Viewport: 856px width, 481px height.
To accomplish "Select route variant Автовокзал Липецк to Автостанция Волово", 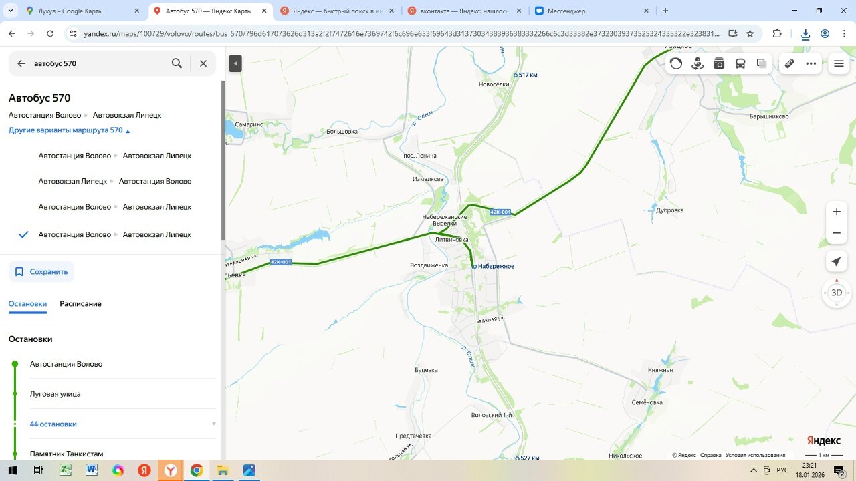I will [x=114, y=181].
